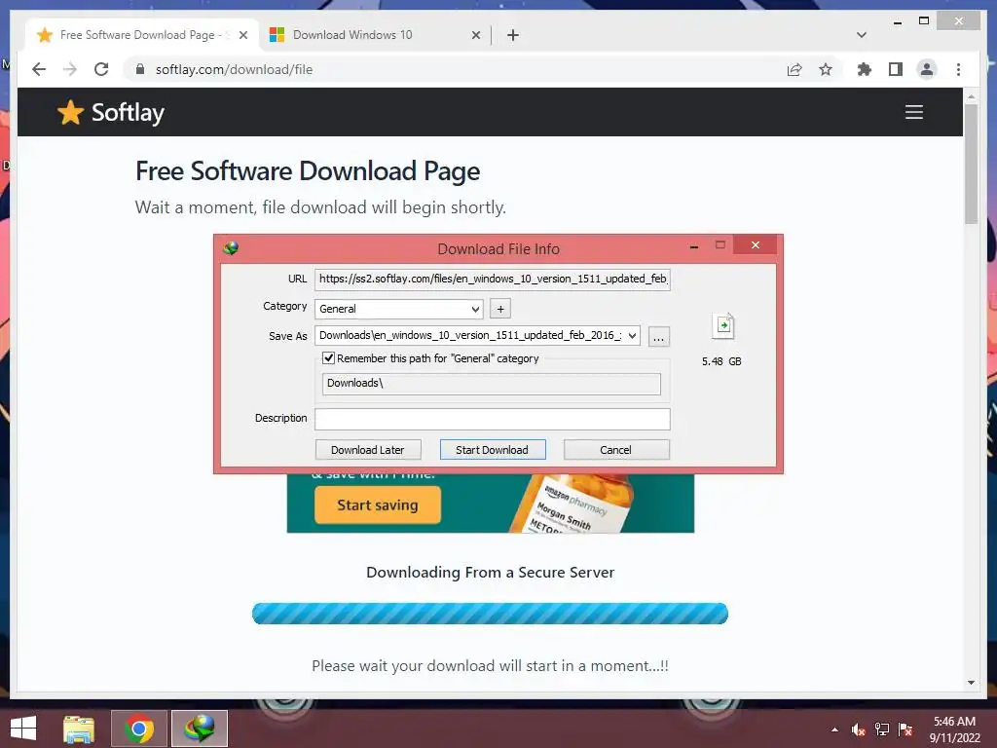
Task: Click the 5.48 GB file size text
Action: [721, 361]
